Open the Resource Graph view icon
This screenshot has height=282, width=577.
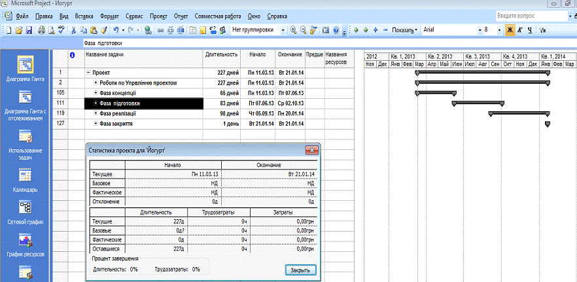point(26,239)
